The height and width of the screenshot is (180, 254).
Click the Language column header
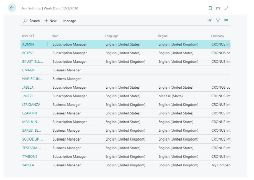[x=112, y=36]
